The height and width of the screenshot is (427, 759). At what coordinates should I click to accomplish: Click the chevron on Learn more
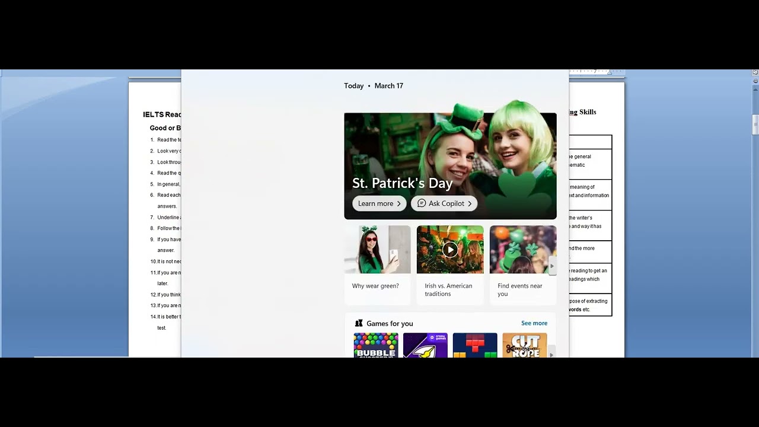[x=399, y=203]
